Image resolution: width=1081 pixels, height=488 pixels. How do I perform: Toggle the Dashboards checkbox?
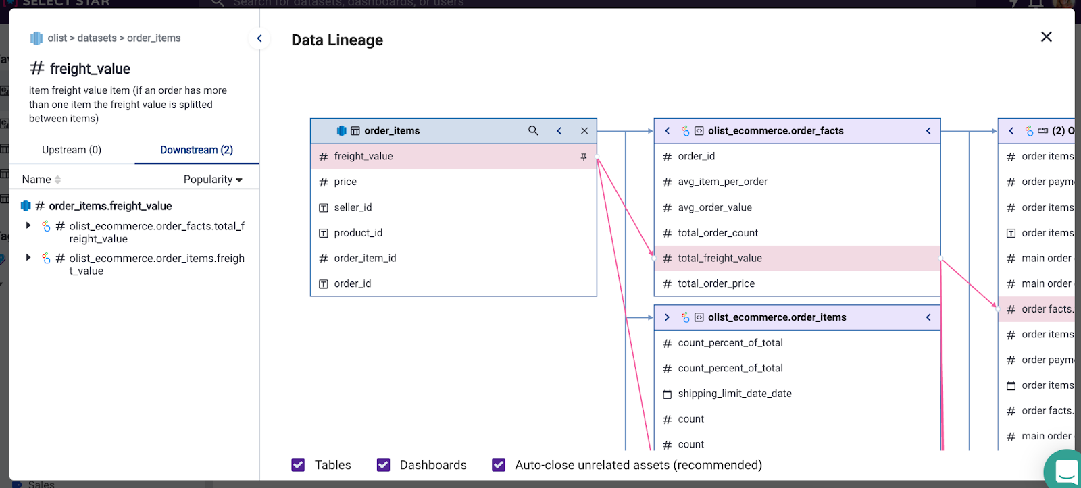[x=383, y=465]
